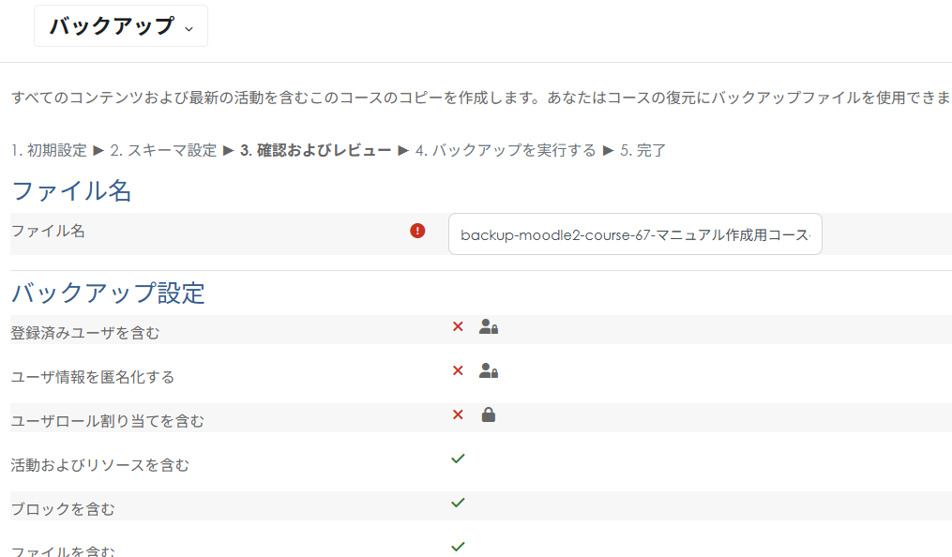Viewport: 952px width, 557px height.
Task: Click padlock icon in ユーザロール割り当てを含む row
Action: [x=488, y=414]
